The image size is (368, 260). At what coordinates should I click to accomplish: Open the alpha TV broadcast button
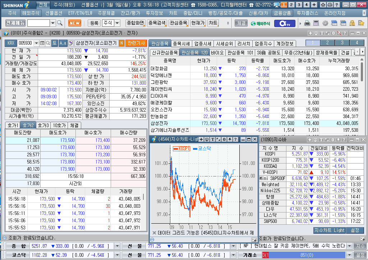pyautogui.click(x=285, y=23)
